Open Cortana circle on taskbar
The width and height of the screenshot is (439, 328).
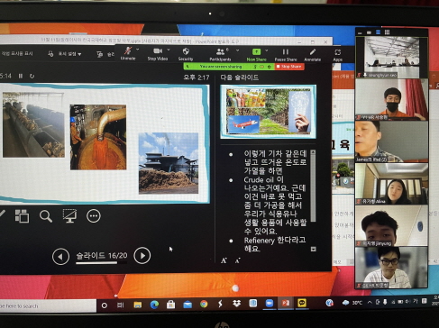coord(105,305)
